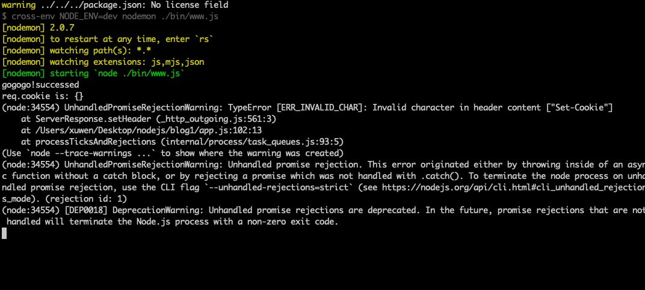The height and width of the screenshot is (290, 645).
Task: Click the "[nodemon] 2.0.7" version line
Action: [39, 28]
